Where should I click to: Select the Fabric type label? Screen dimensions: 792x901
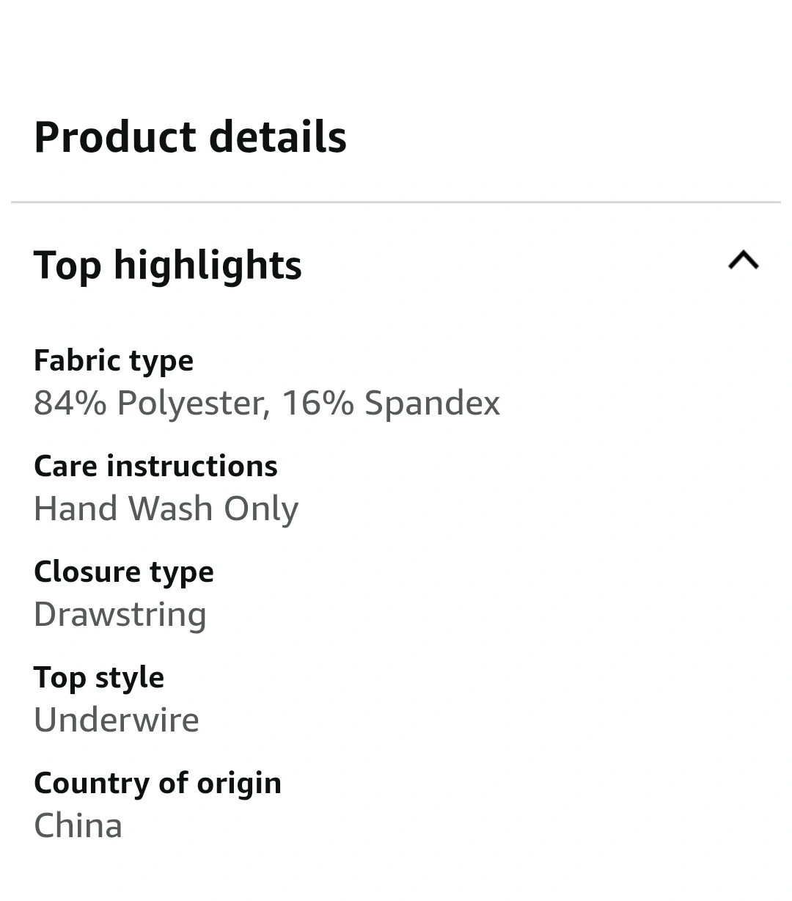pos(114,360)
